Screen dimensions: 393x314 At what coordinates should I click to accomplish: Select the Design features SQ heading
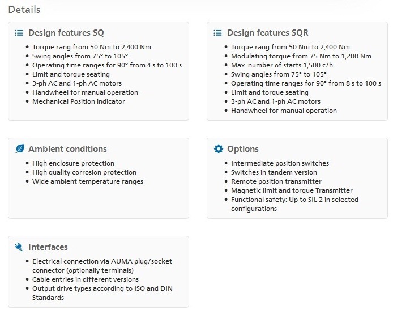pos(66,33)
